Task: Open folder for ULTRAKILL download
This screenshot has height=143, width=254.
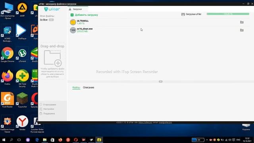Action: click(x=242, y=22)
